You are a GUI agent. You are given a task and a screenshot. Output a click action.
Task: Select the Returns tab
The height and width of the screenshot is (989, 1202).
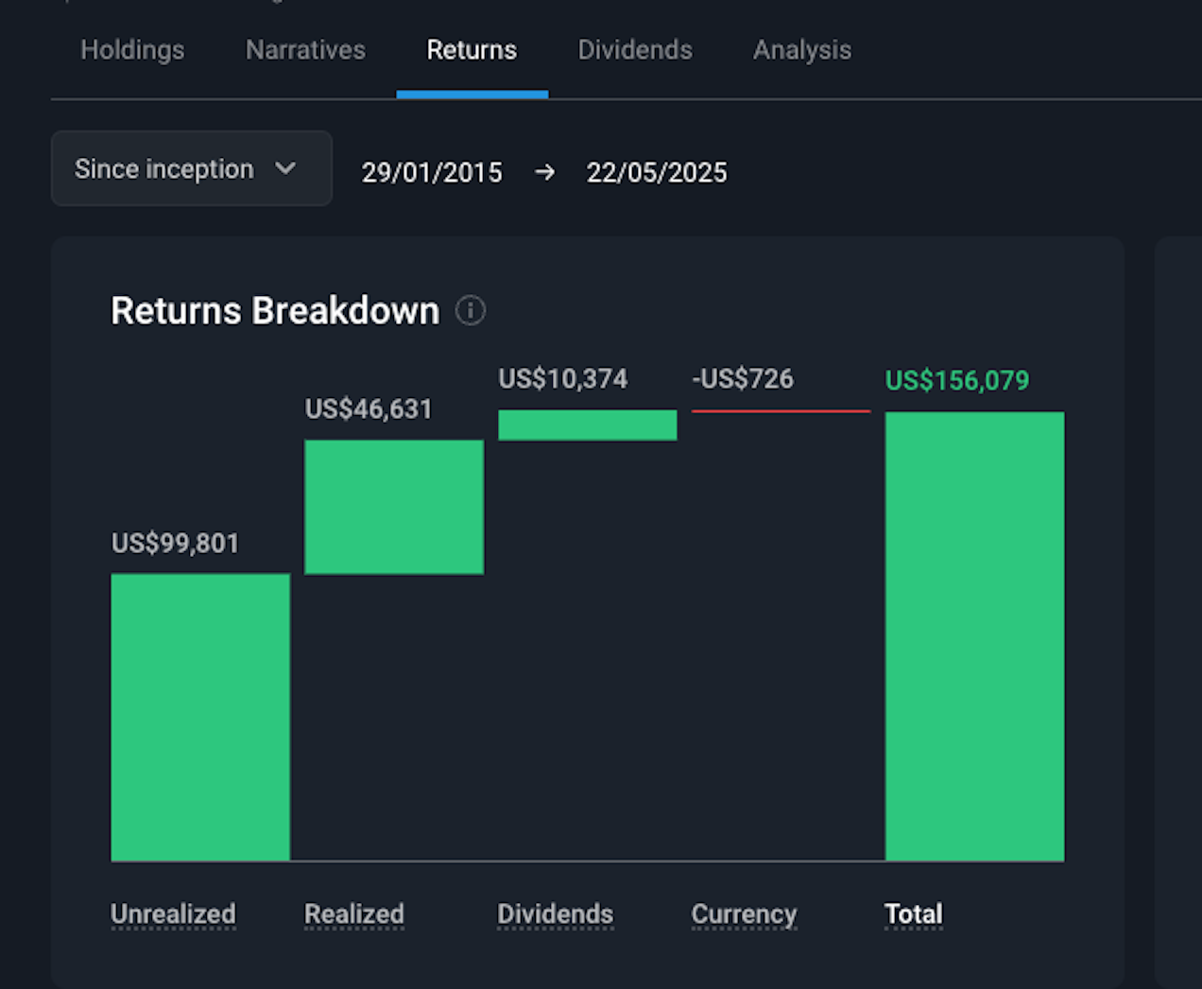point(472,50)
